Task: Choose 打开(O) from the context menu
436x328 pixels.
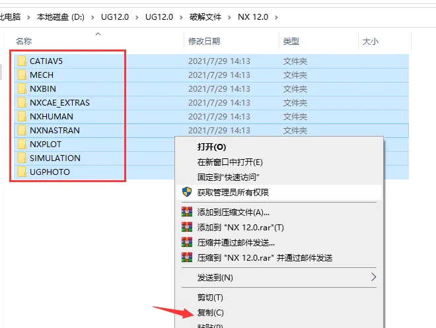Action: [279, 147]
